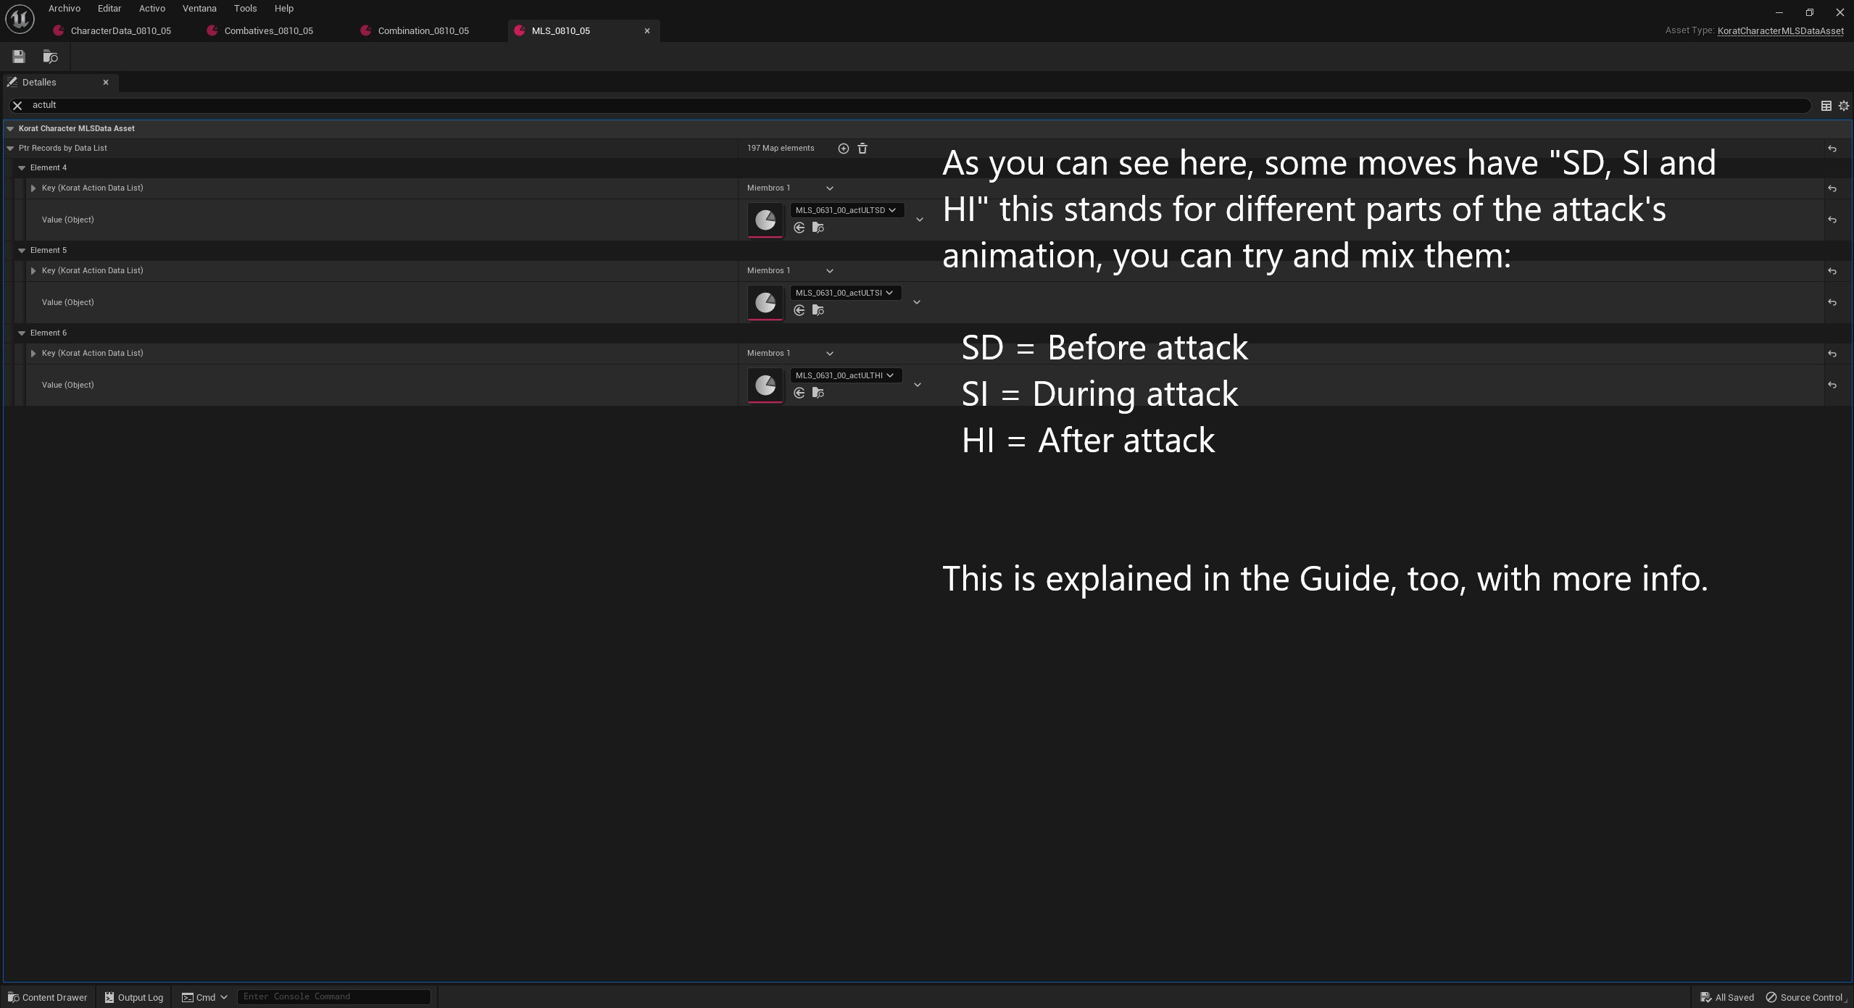Browse to MLS_0631_00_actULTSI in Content Browser
This screenshot has height=1008, width=1854.
pos(818,309)
